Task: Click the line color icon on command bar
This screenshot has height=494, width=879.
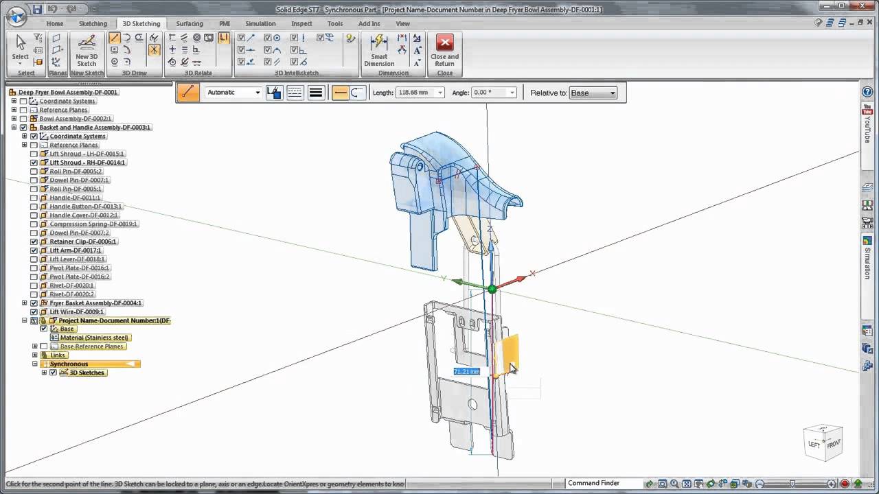Action: [274, 93]
